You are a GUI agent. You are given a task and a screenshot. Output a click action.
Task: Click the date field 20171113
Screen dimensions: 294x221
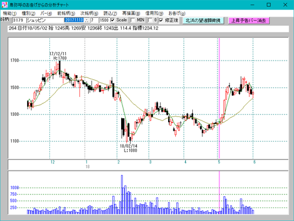[x=74, y=20]
